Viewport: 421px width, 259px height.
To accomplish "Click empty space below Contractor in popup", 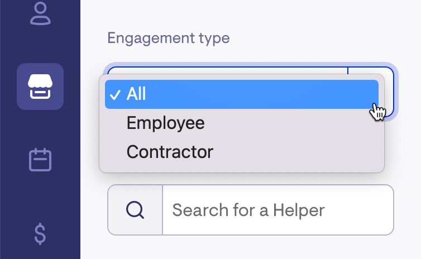I will pyautogui.click(x=242, y=166).
